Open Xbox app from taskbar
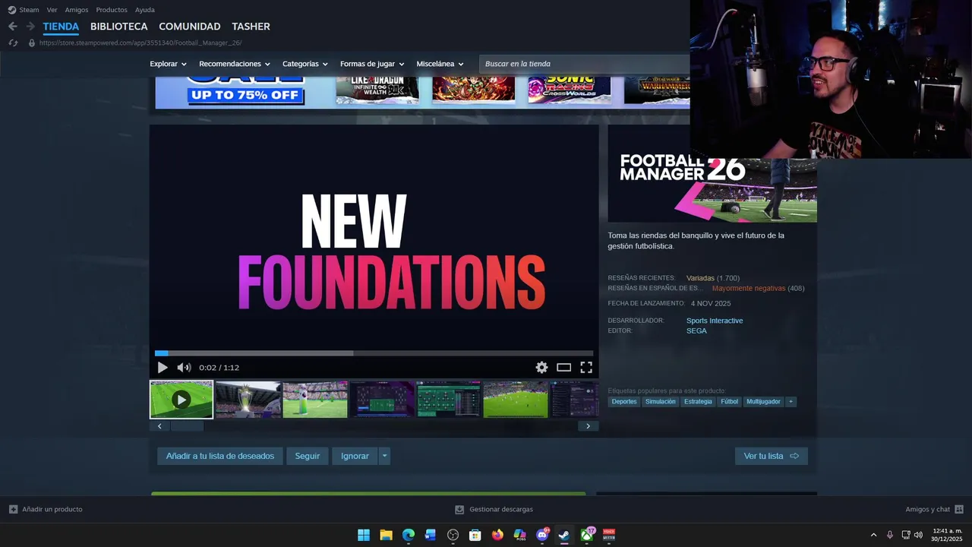This screenshot has height=547, width=972. pos(587,535)
